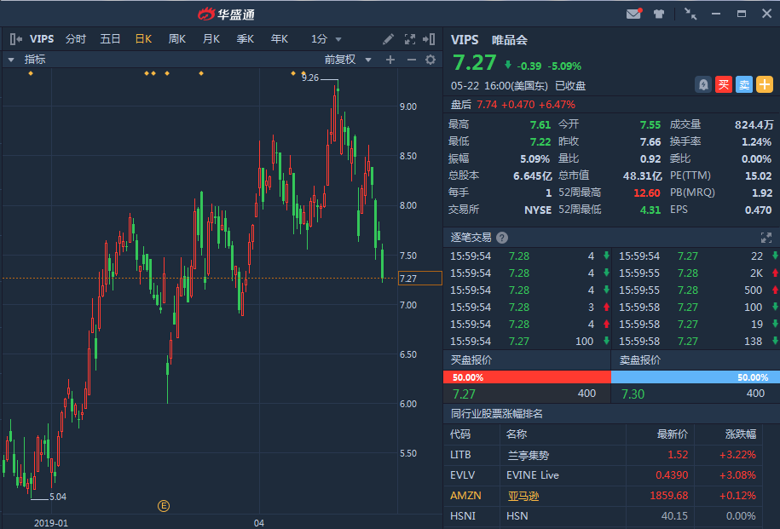Collapse the left panel beside VIPS
The image size is (780, 529).
point(15,39)
